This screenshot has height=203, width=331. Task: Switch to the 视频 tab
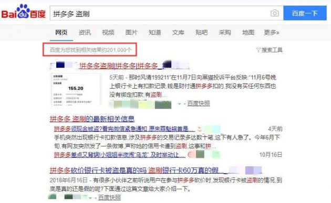click(x=108, y=33)
